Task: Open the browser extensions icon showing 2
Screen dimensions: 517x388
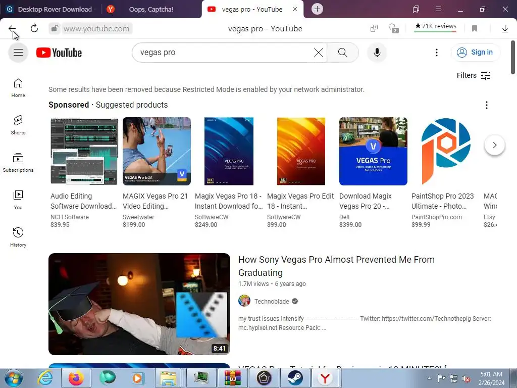Action: pyautogui.click(x=393, y=28)
